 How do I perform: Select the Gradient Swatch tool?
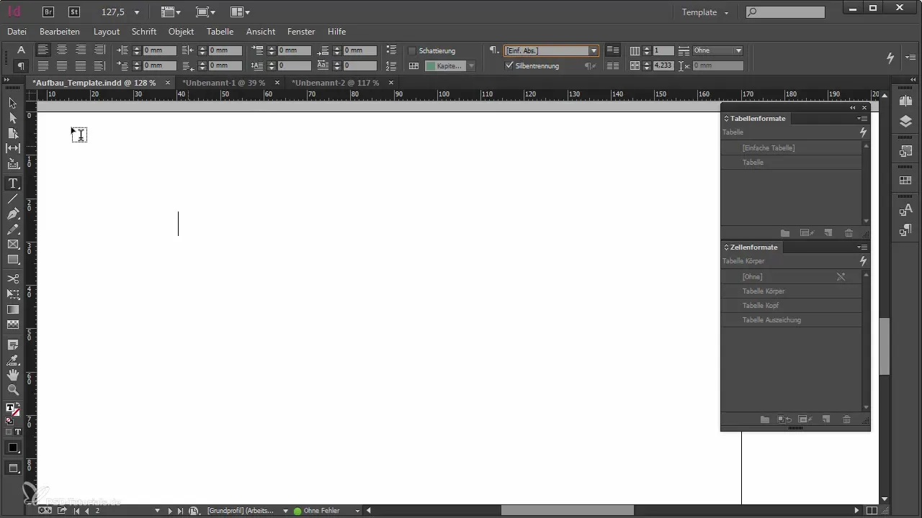pyautogui.click(x=13, y=309)
